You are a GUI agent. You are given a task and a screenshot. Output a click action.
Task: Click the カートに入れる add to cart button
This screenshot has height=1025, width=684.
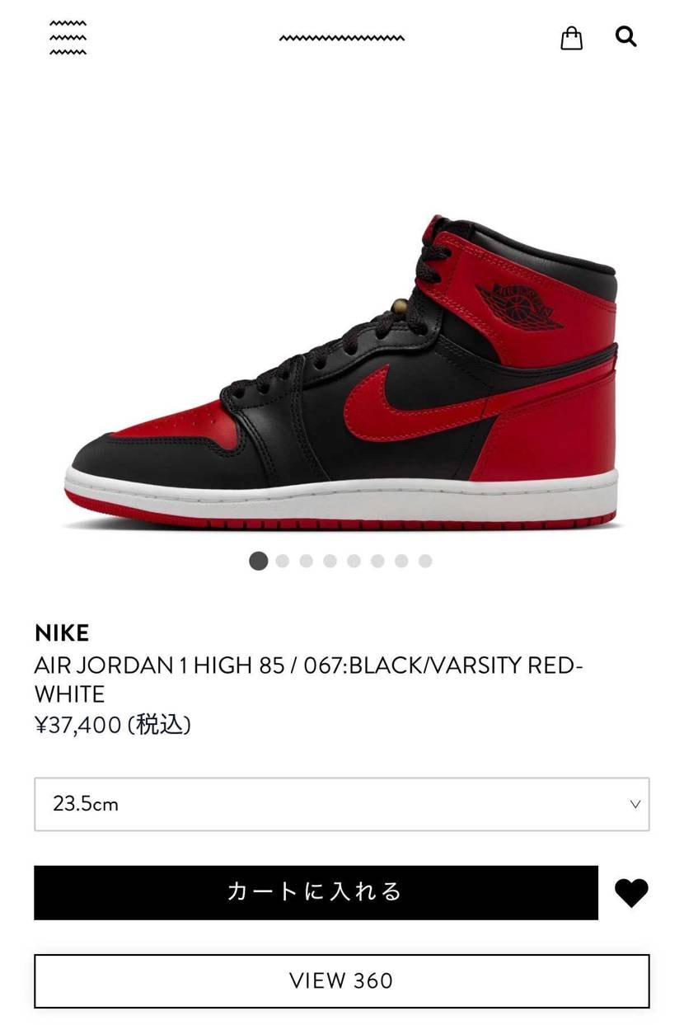pos(316,892)
